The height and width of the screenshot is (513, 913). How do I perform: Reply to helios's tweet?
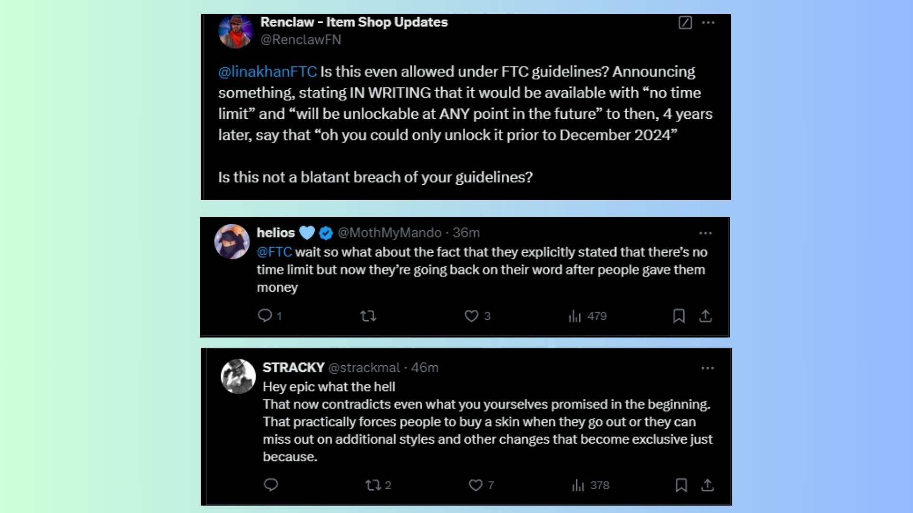pos(265,316)
